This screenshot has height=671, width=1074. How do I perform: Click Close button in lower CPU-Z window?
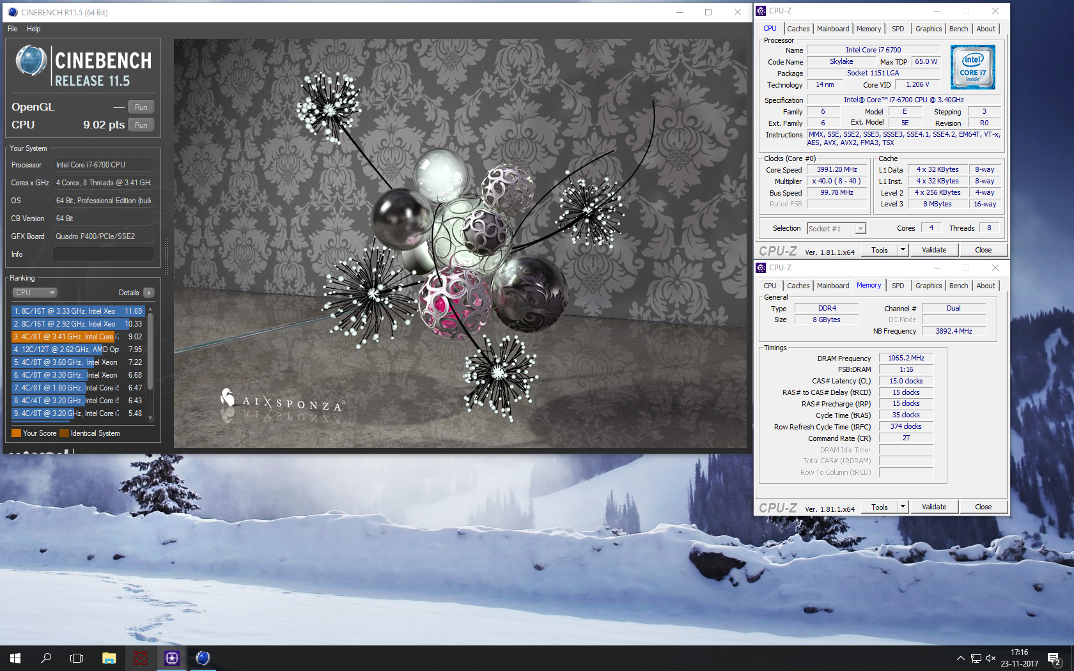point(983,507)
